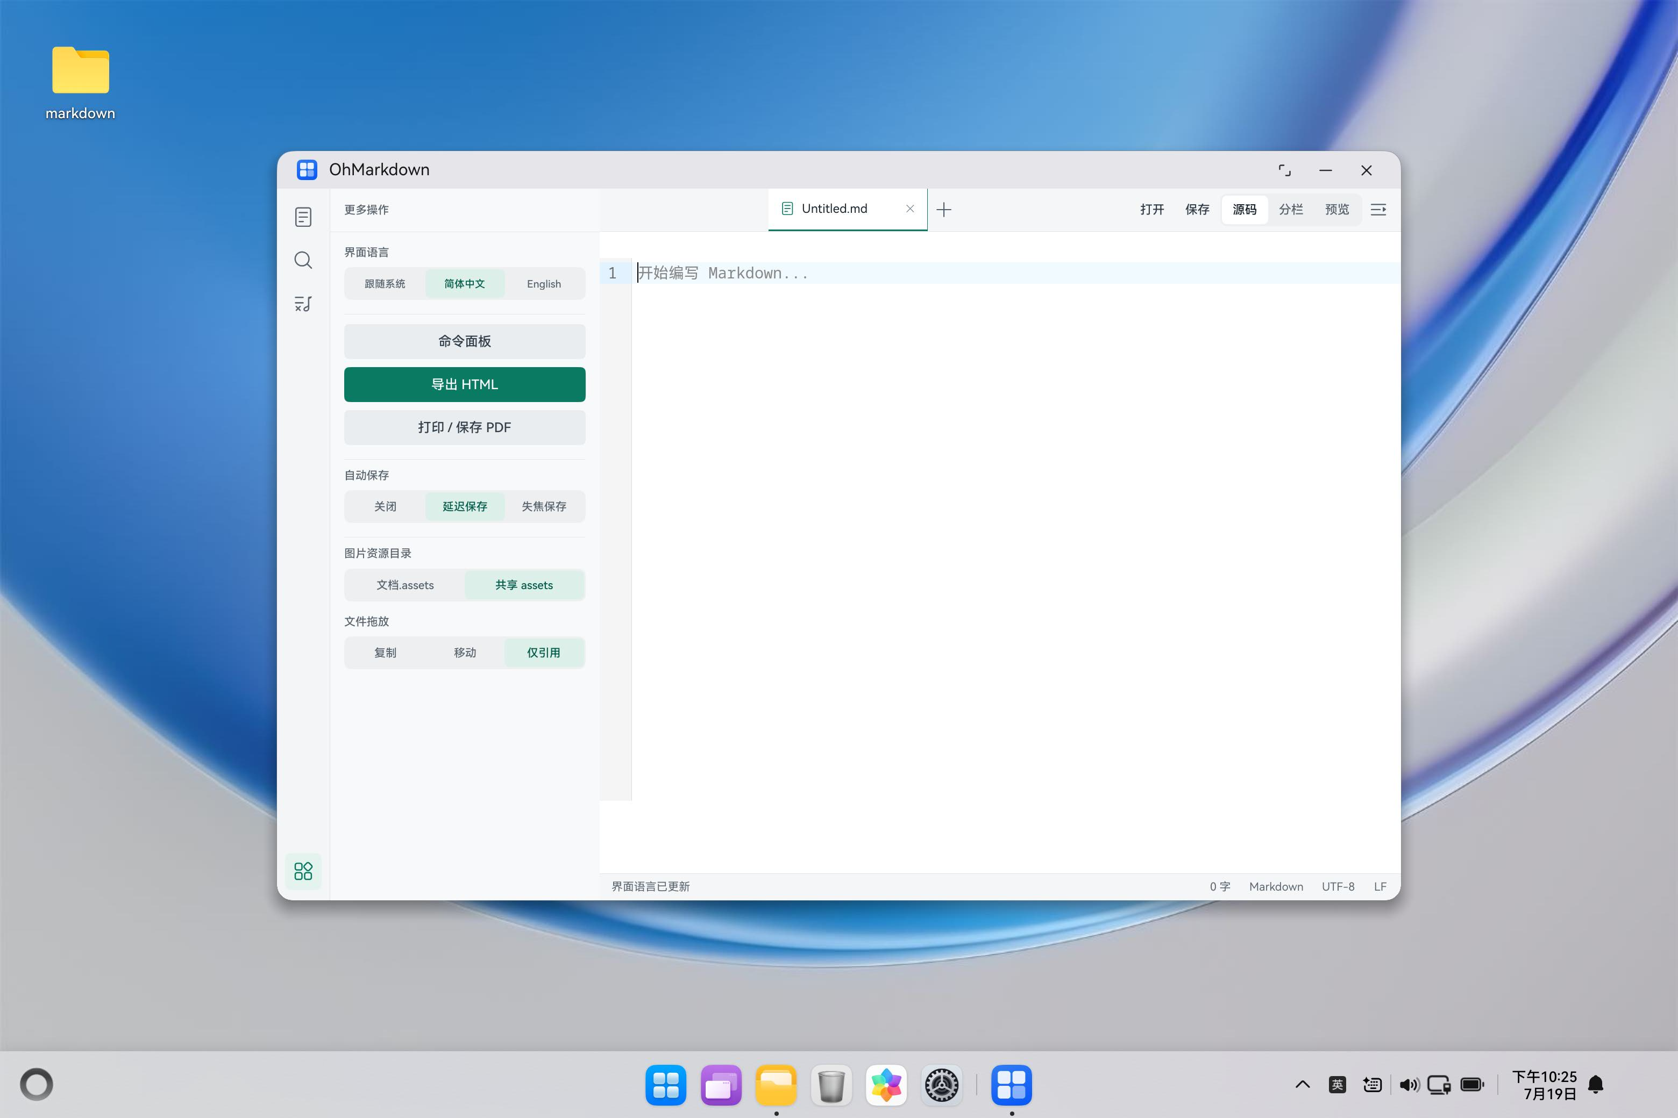Viewport: 1678px width, 1118px height.
Task: Choose 共享 assets image directory
Action: [x=524, y=585]
